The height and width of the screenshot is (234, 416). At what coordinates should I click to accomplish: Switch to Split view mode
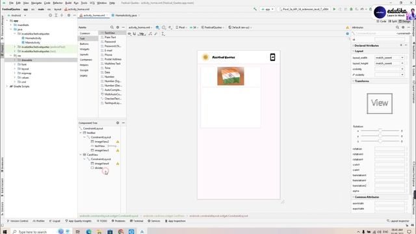click(x=393, y=21)
